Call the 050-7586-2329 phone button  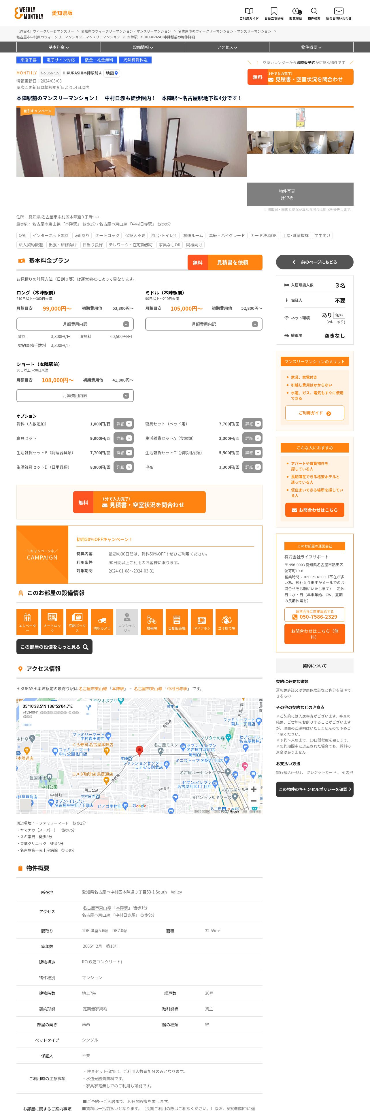click(x=314, y=615)
